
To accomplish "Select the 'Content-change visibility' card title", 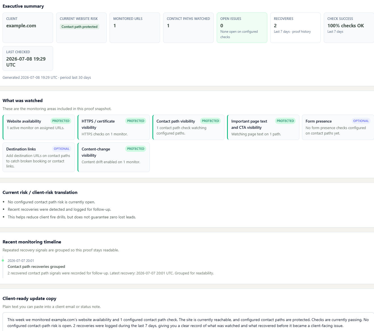I will pos(96,152).
